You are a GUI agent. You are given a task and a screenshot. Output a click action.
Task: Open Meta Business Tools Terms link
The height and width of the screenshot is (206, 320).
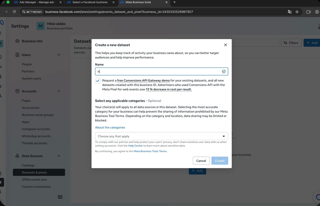pos(150,151)
